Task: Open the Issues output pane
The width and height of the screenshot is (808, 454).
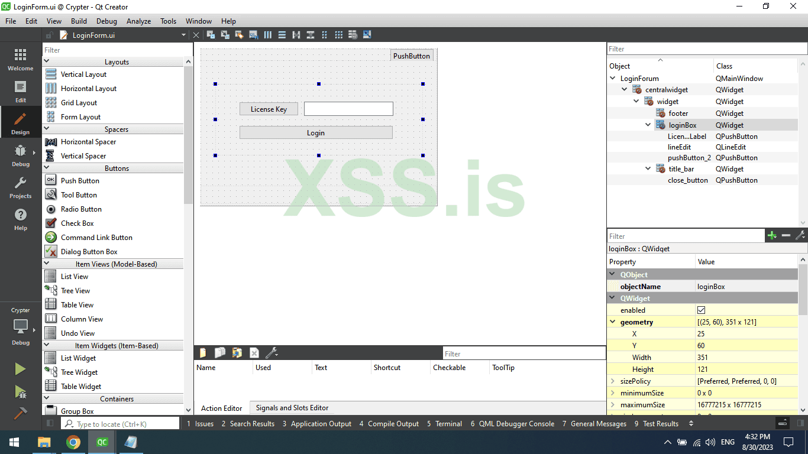Action: coord(201,424)
